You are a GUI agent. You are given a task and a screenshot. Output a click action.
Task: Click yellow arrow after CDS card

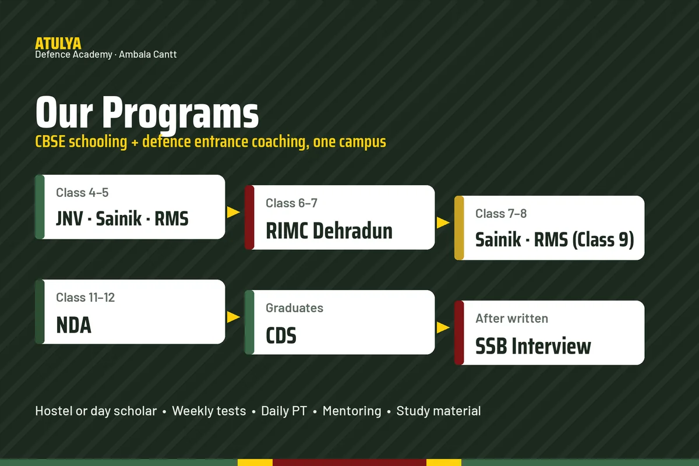443,327
